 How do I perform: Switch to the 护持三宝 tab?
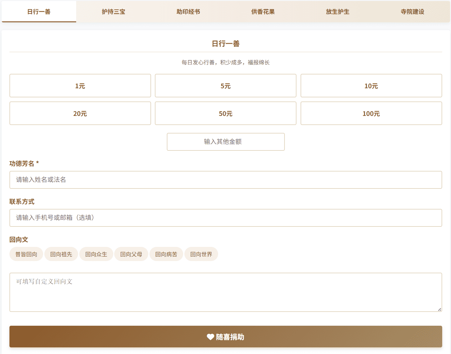click(113, 12)
